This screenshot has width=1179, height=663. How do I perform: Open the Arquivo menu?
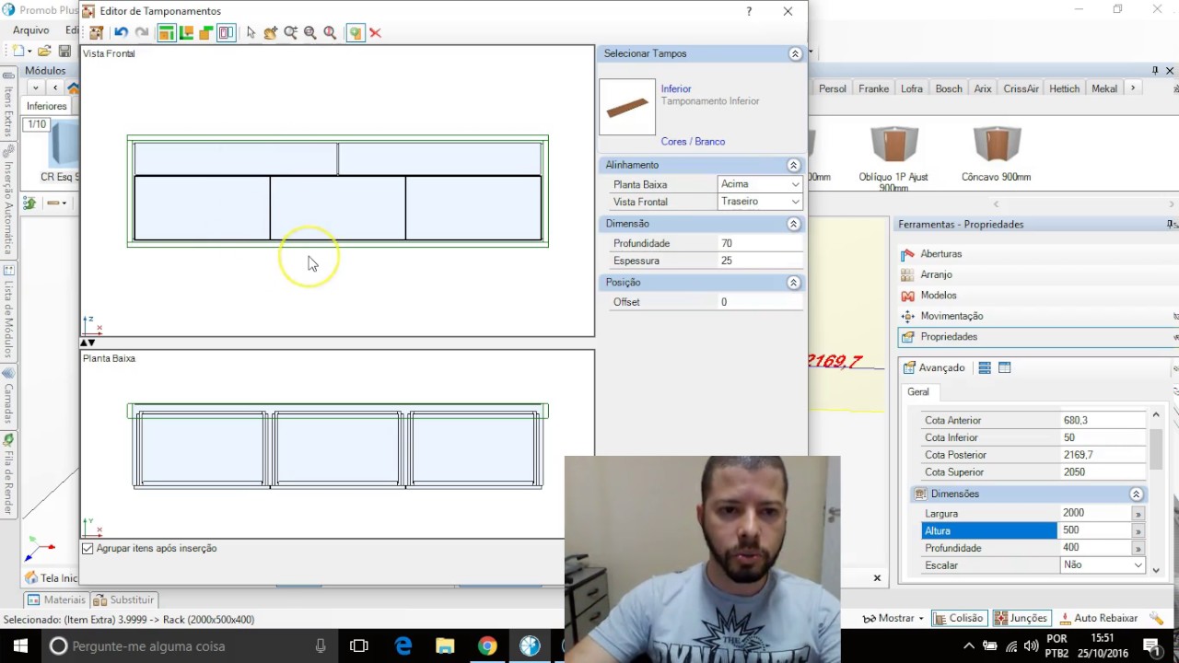point(30,30)
